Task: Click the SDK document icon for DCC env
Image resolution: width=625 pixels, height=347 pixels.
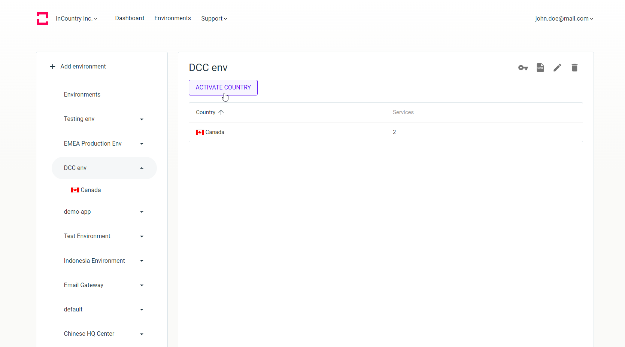Action: (540, 68)
